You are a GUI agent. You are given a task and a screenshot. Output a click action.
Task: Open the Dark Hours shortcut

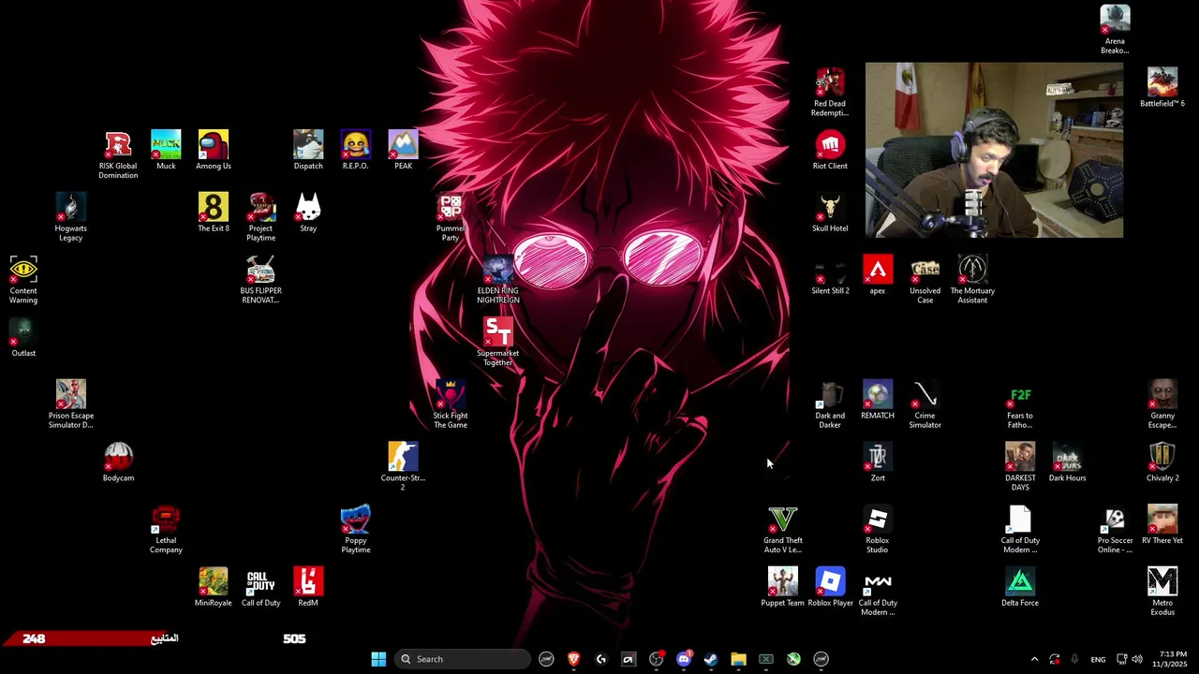click(1068, 462)
